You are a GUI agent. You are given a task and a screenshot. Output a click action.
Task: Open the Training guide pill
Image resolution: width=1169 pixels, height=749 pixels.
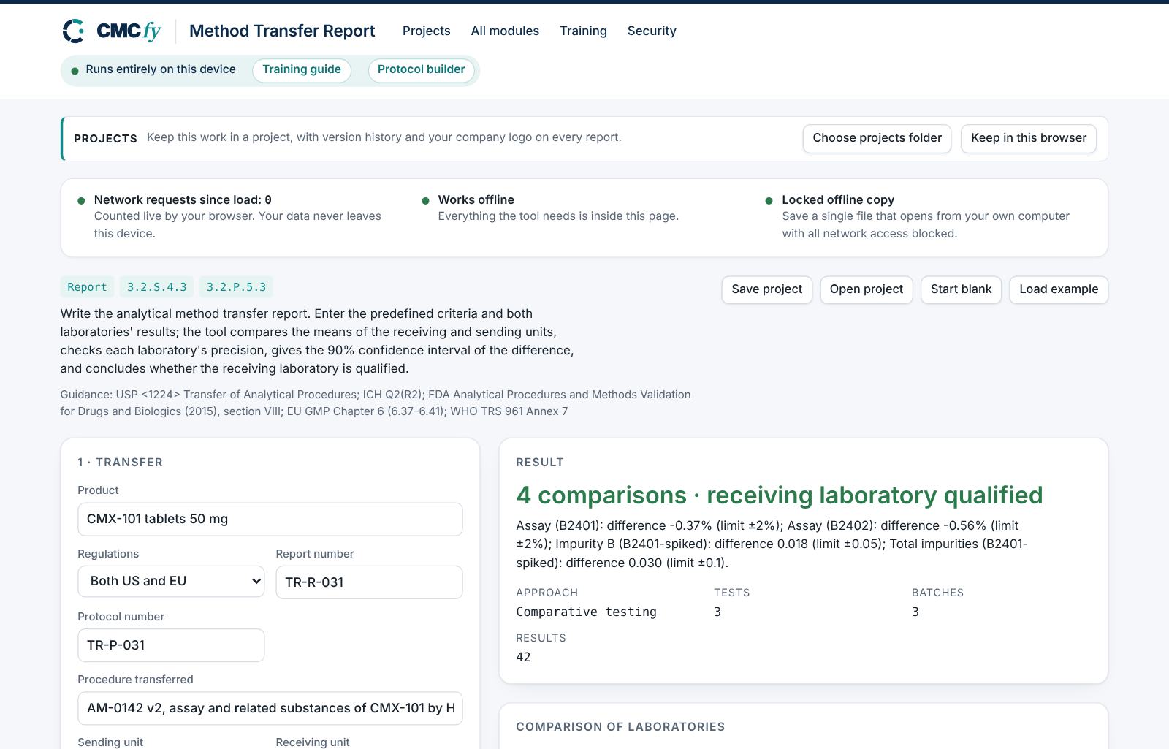pyautogui.click(x=302, y=70)
